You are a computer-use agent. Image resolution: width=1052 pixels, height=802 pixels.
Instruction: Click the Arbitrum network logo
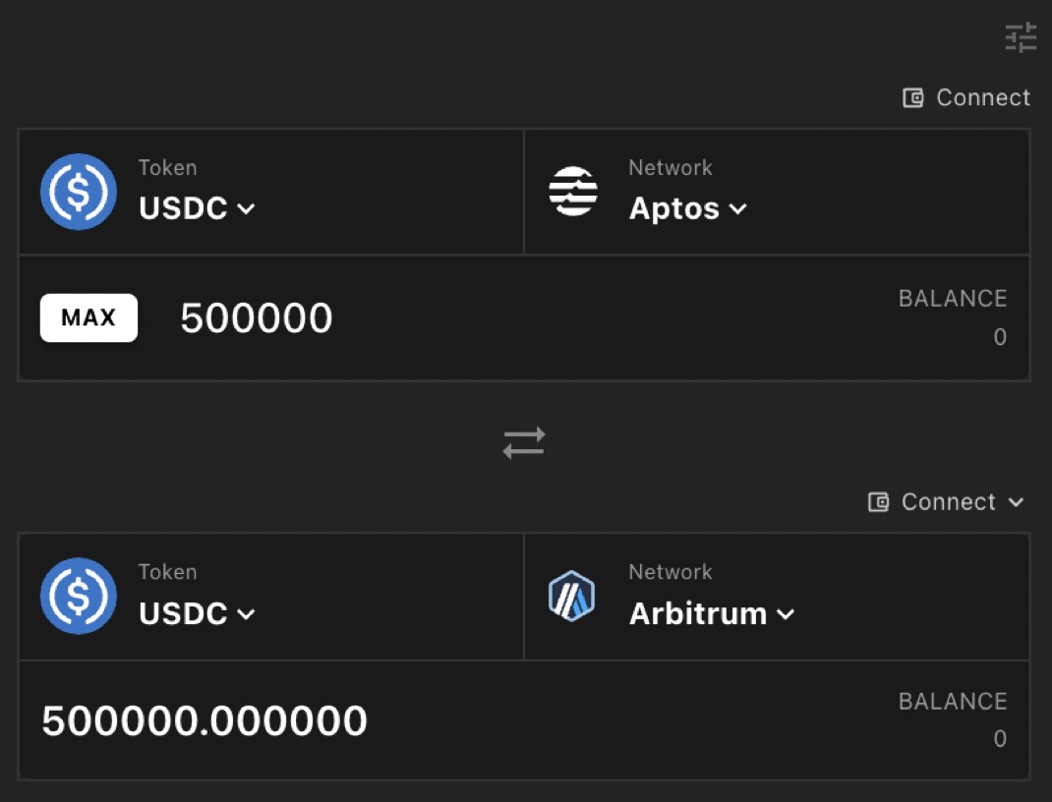(571, 596)
